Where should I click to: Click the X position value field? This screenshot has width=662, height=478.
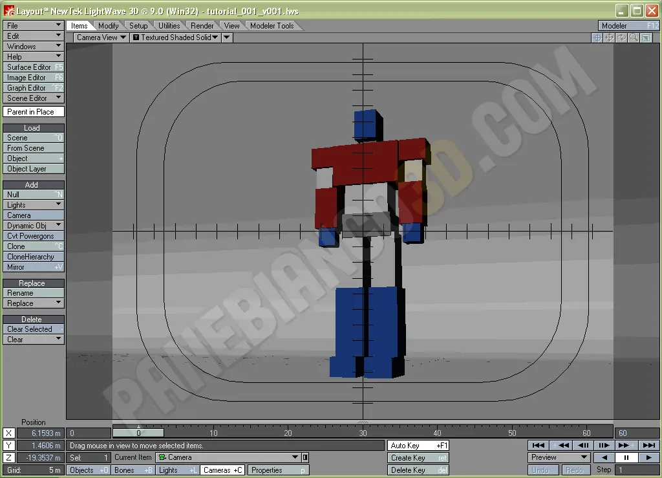click(41, 433)
